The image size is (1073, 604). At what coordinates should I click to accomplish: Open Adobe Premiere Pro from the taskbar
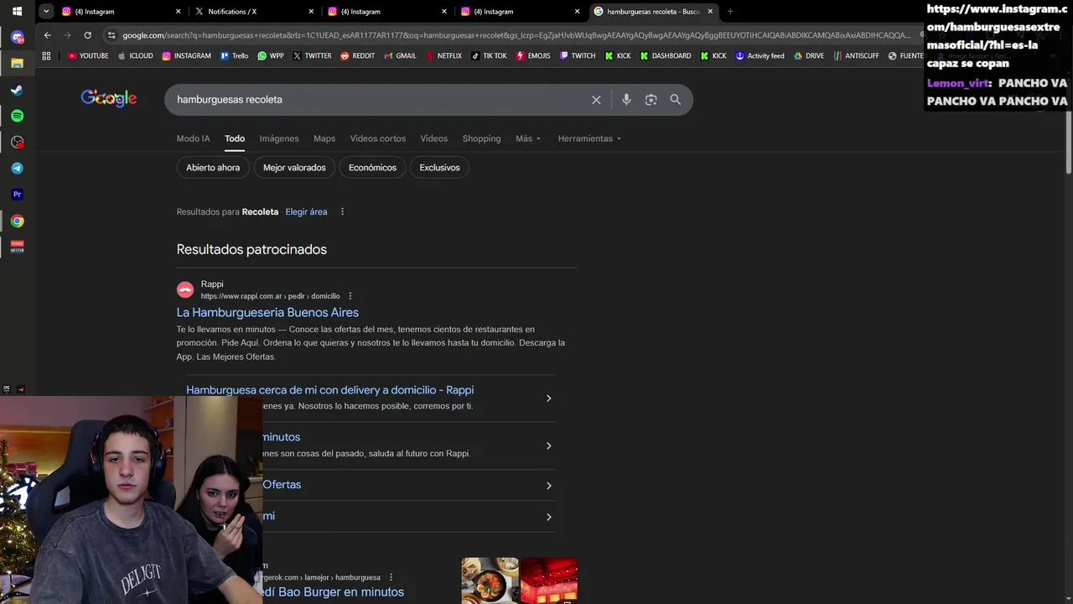17,195
